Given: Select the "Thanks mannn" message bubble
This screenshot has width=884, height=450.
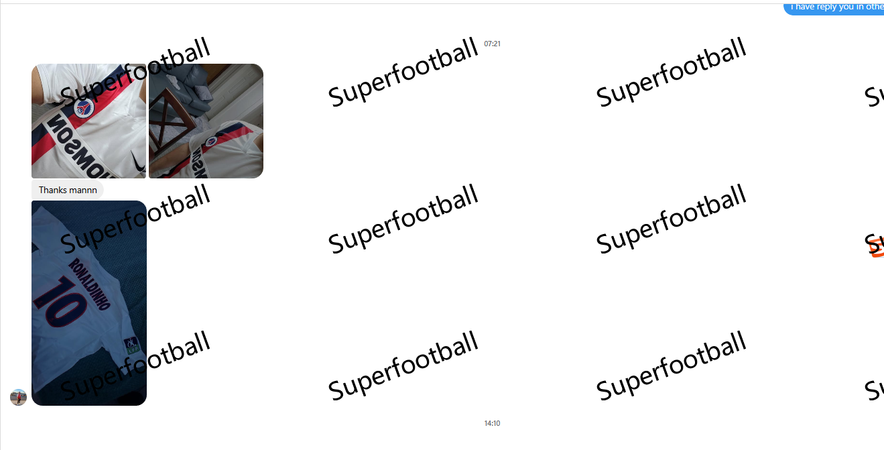Looking at the screenshot, I should pos(68,190).
